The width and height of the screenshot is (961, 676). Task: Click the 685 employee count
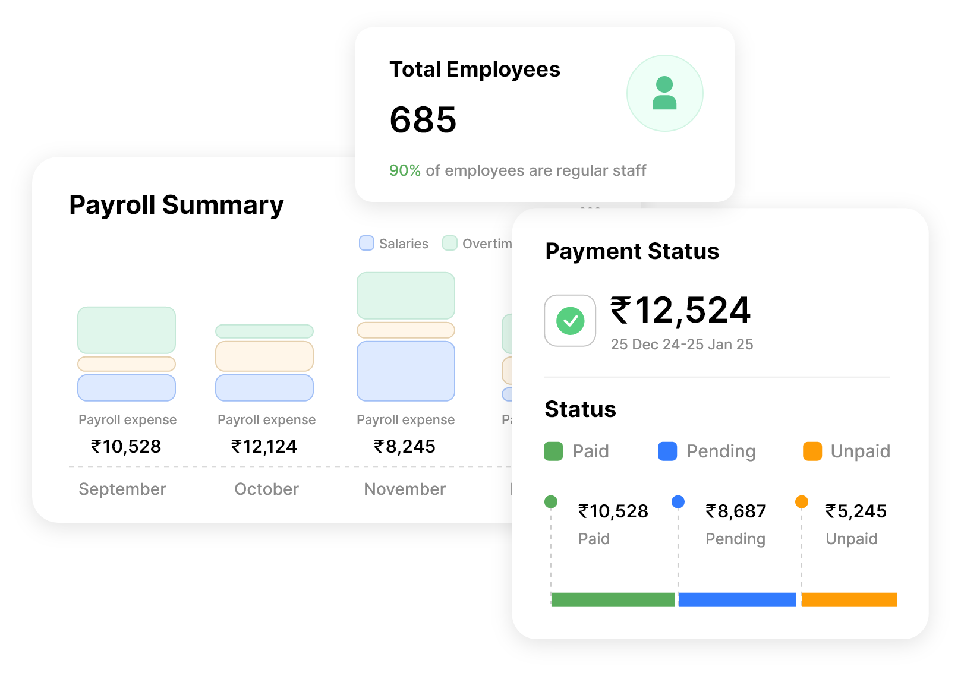[423, 119]
